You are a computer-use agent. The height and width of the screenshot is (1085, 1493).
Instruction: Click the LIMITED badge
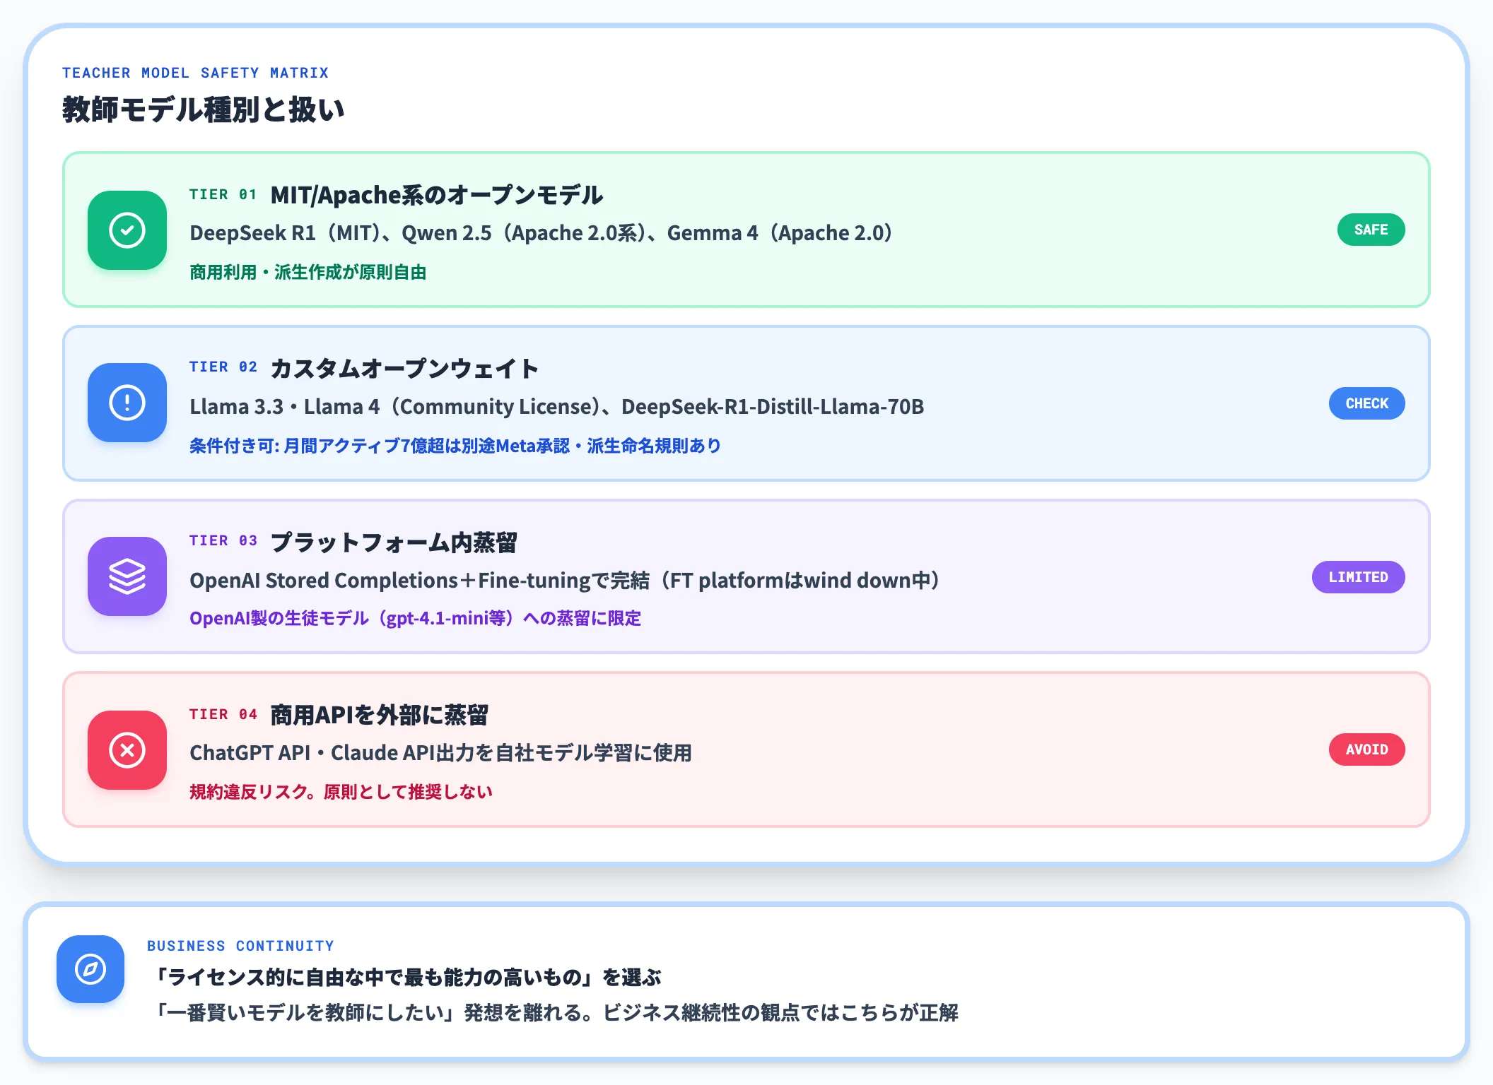(x=1358, y=577)
